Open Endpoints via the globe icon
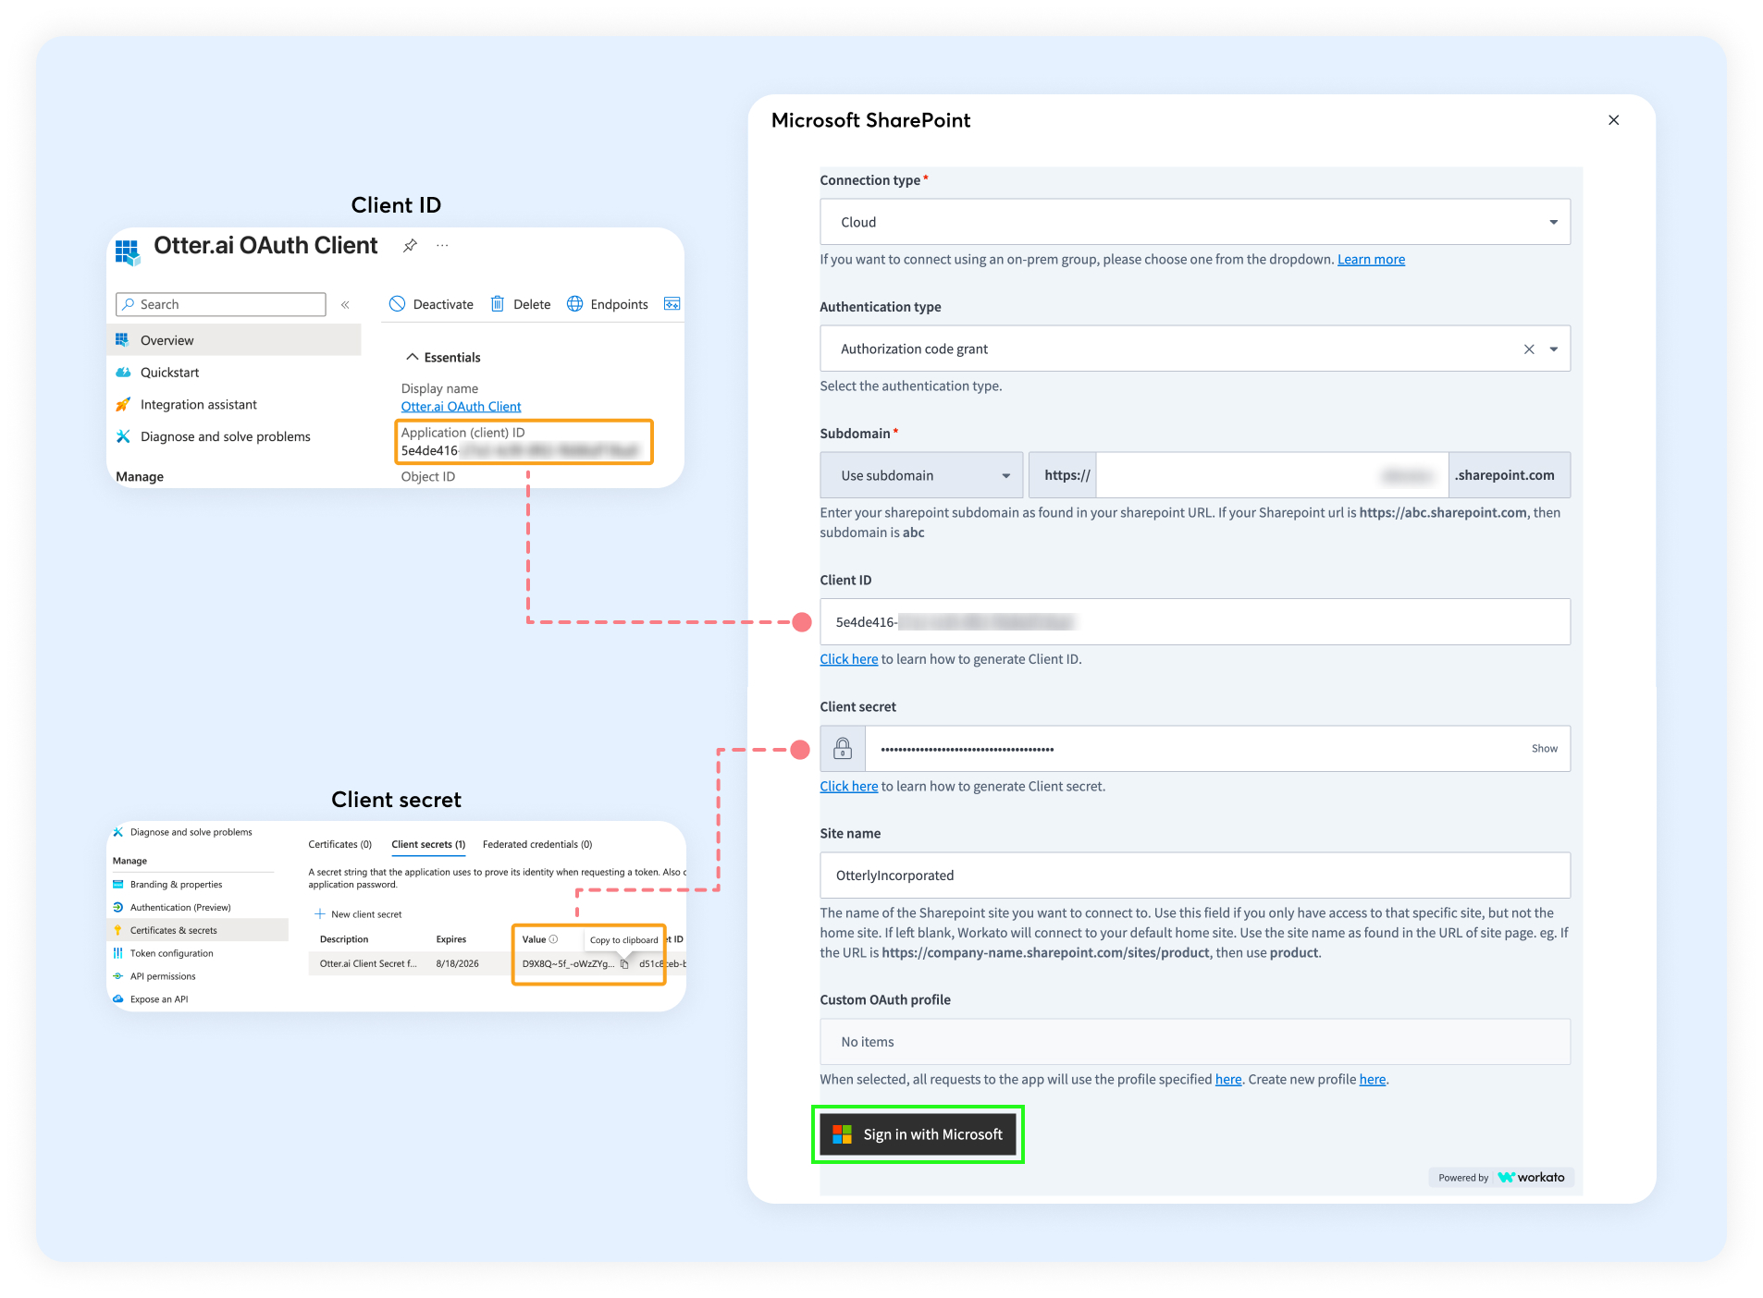The width and height of the screenshot is (1763, 1298). point(575,304)
